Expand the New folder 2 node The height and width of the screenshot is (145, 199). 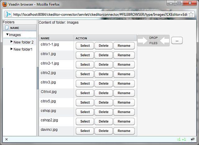point(12,41)
